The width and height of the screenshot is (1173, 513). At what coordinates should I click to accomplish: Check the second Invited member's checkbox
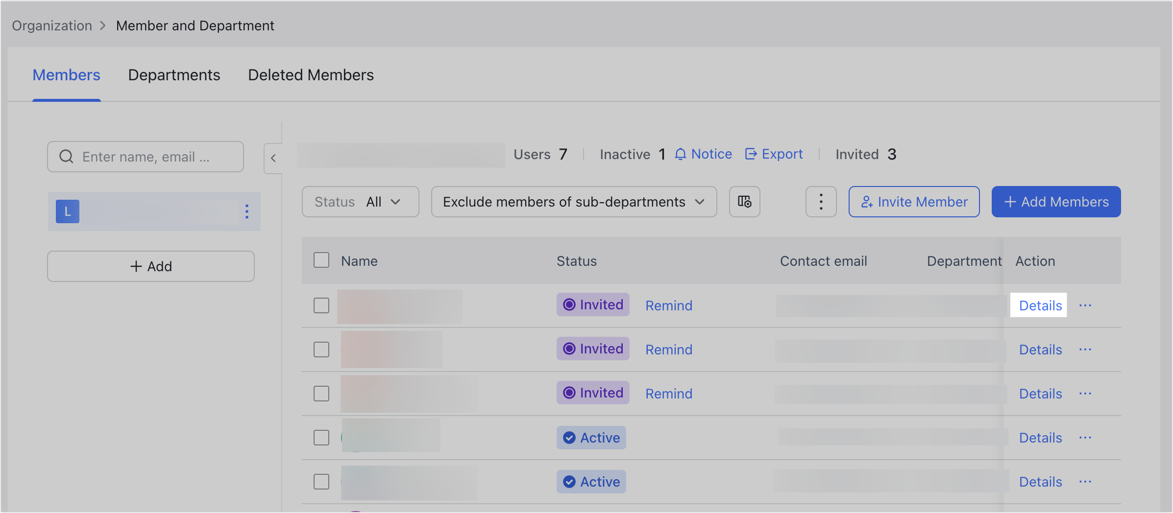[321, 350]
